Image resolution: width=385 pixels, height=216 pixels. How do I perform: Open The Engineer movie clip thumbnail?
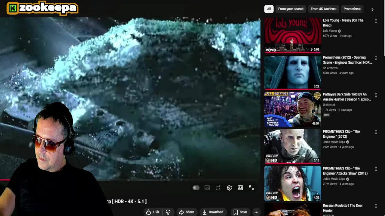(293, 146)
